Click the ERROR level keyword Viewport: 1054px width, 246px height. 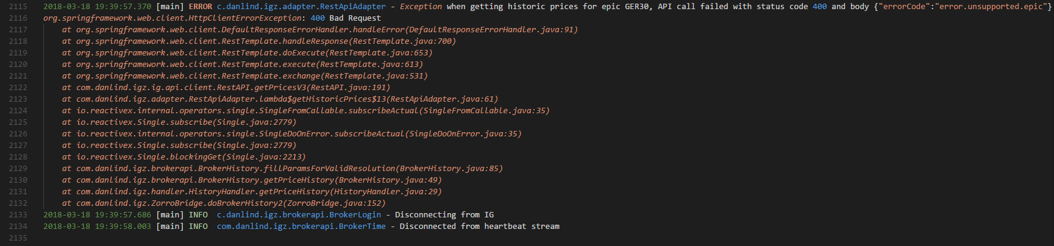[x=201, y=6]
